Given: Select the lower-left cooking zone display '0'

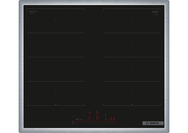Looking at the screenshot, I should point(89,118).
